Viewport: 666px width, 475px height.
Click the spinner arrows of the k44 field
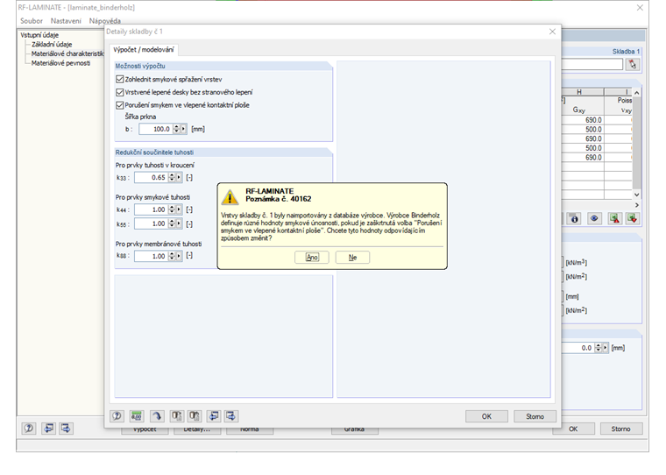[172, 209]
